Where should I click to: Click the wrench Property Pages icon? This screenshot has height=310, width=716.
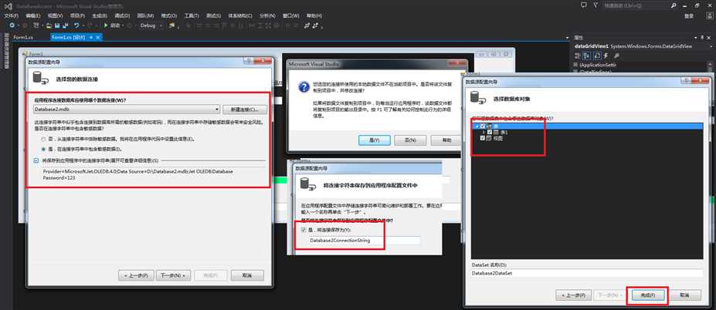coord(616,56)
